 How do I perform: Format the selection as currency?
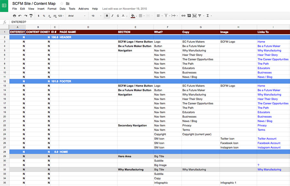point(38,16)
